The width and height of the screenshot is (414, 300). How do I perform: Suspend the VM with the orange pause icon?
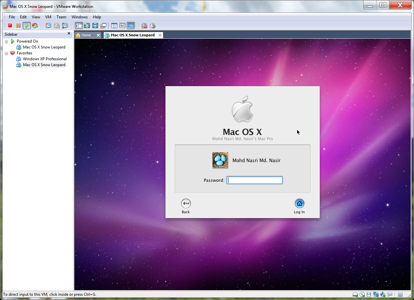coord(18,26)
